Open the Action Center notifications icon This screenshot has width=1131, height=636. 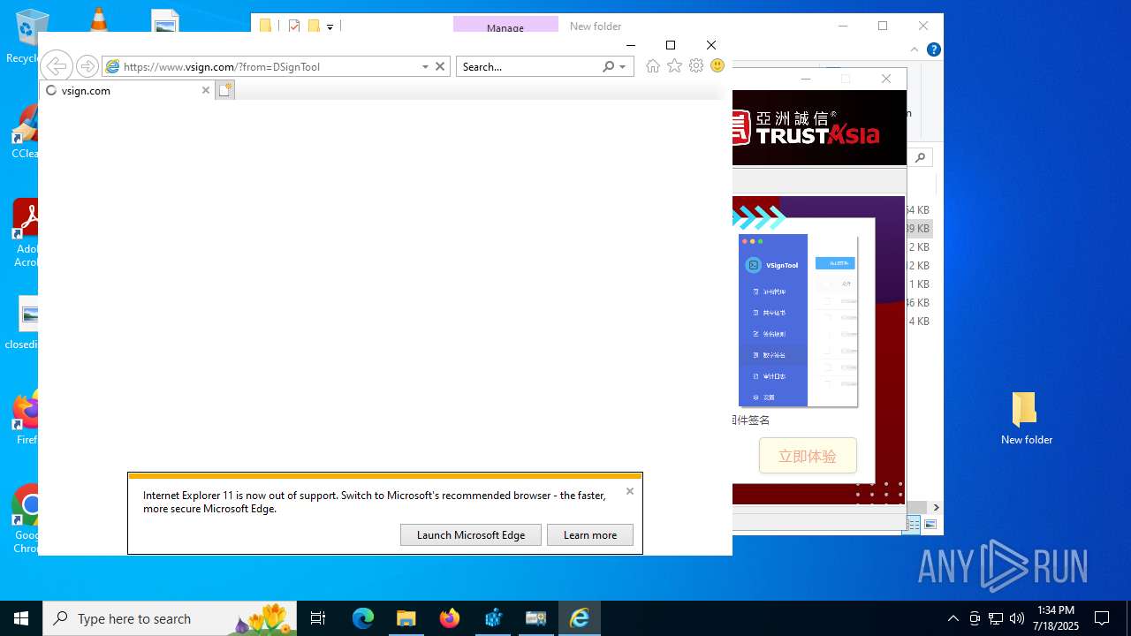1102,618
